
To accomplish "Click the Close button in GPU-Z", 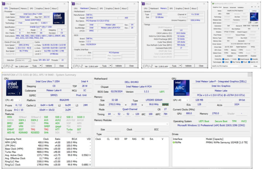I will 255,66.
